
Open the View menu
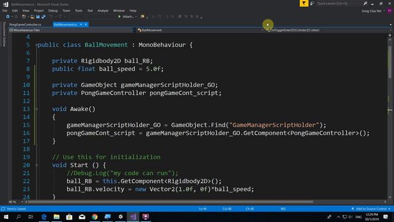click(x=26, y=10)
